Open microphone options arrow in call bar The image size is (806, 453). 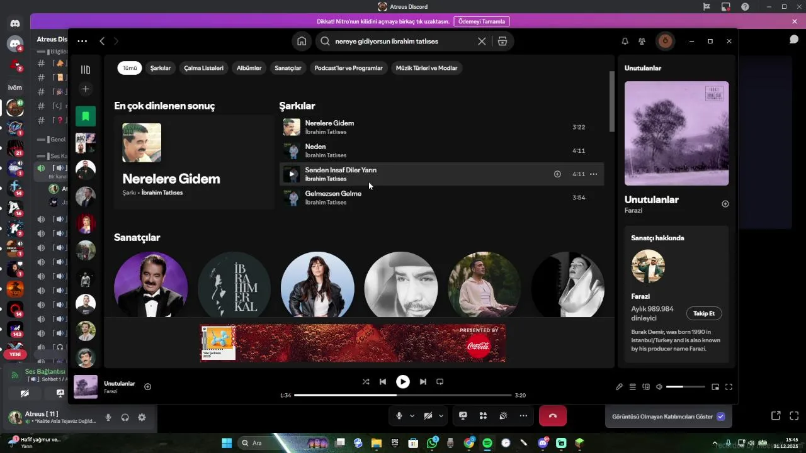(412, 416)
